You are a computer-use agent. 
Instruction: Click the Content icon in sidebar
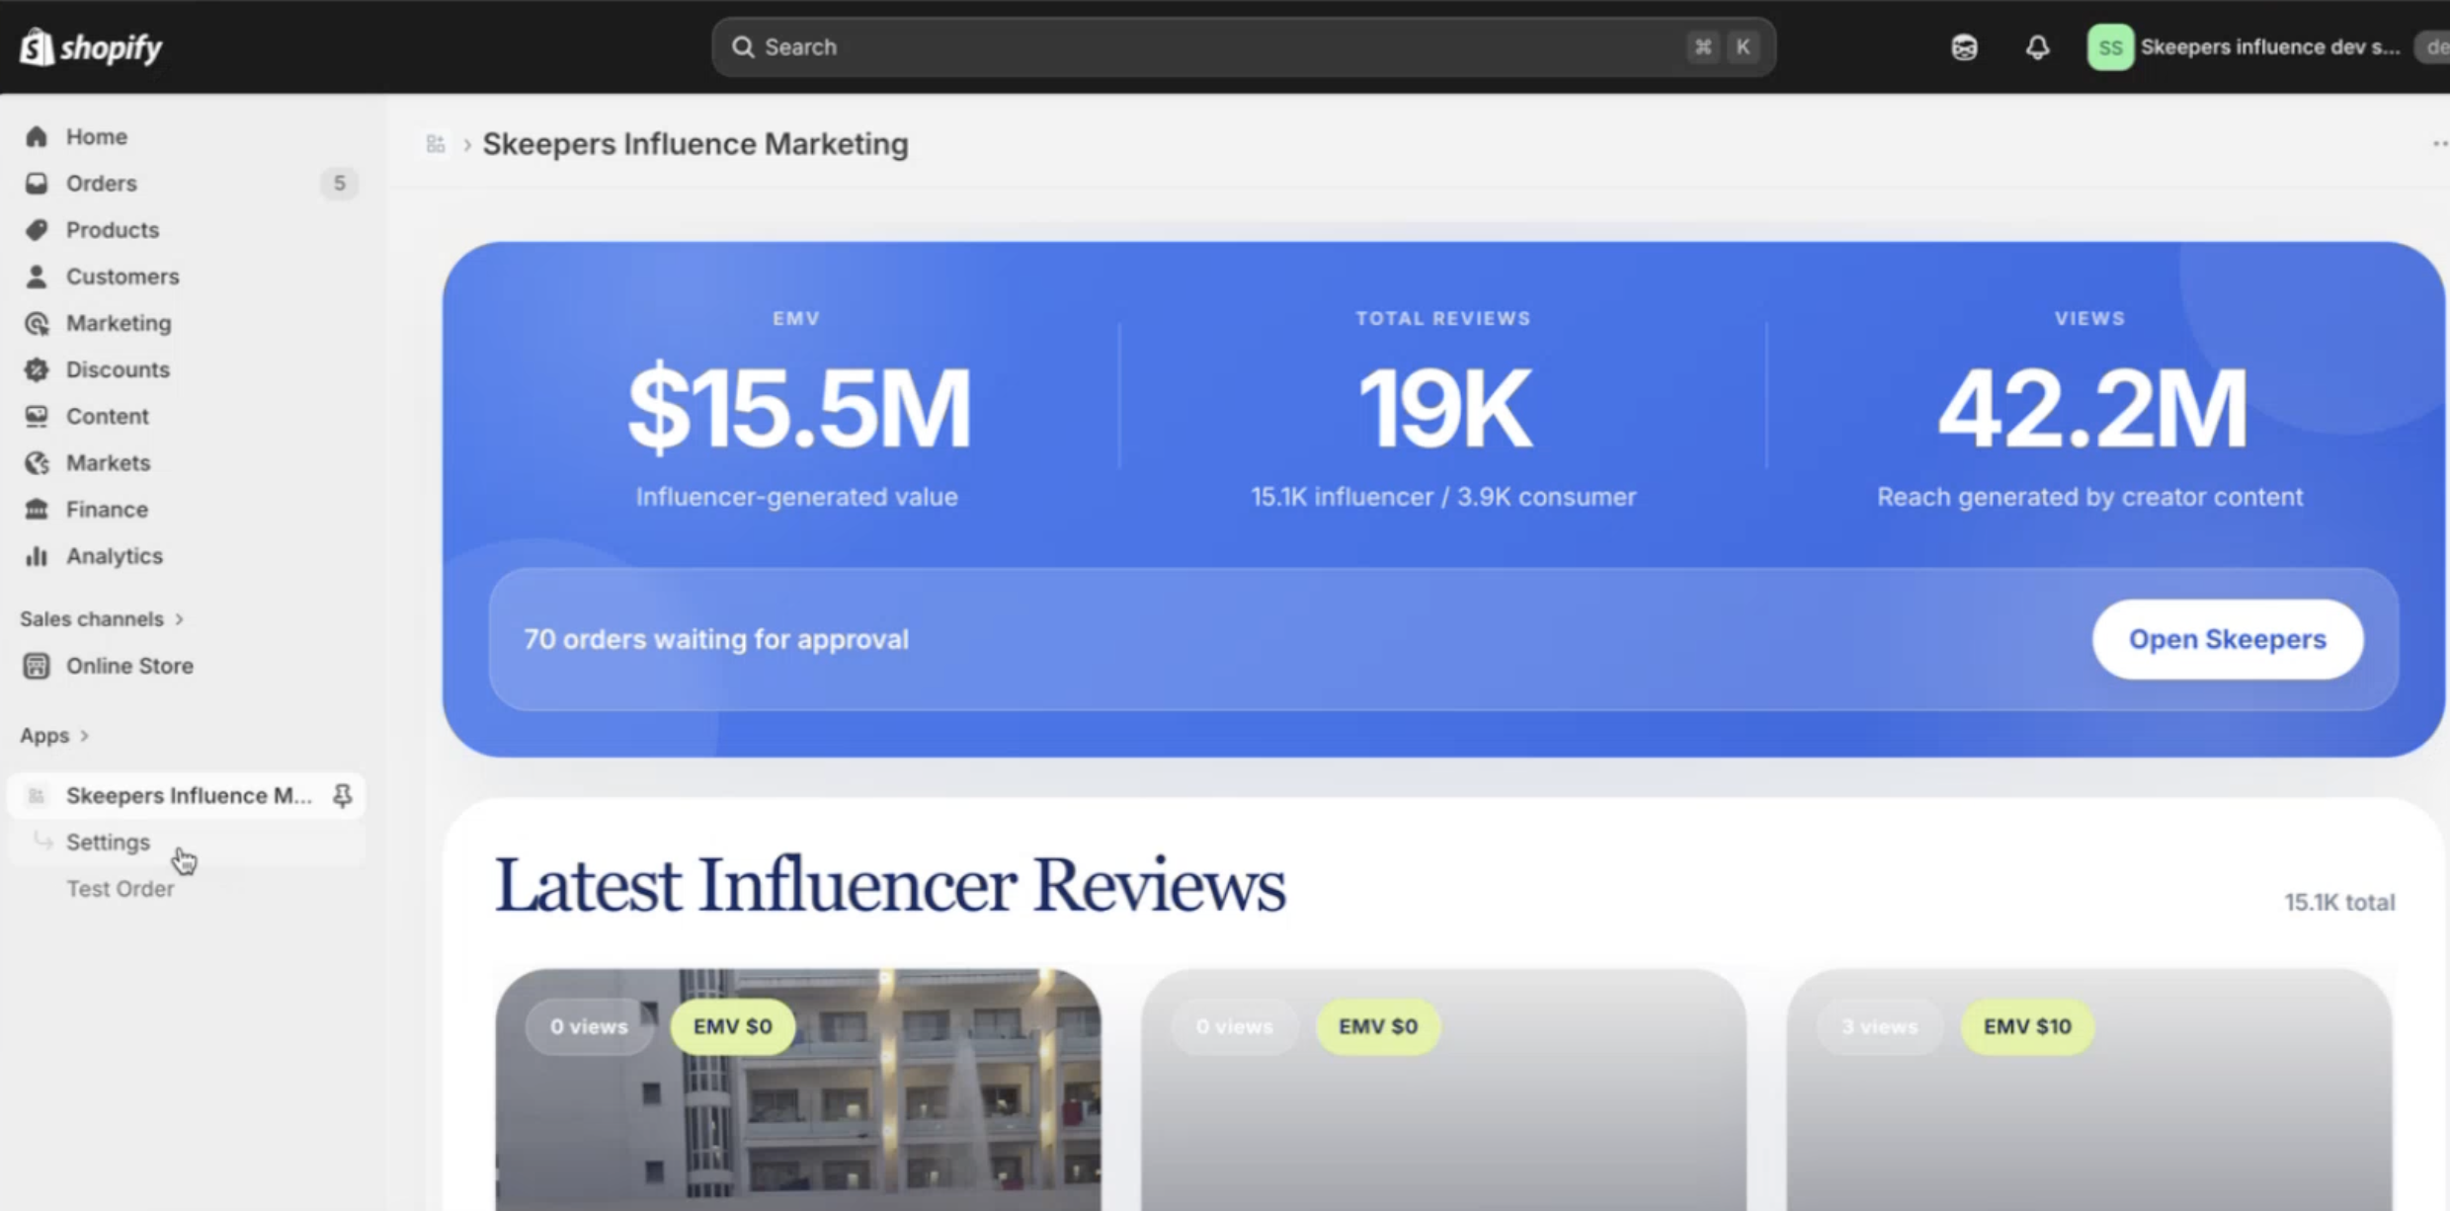point(37,416)
